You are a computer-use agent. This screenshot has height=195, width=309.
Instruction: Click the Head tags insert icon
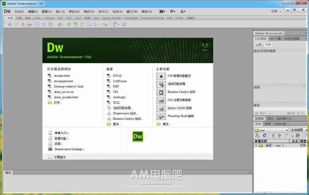point(95,24)
